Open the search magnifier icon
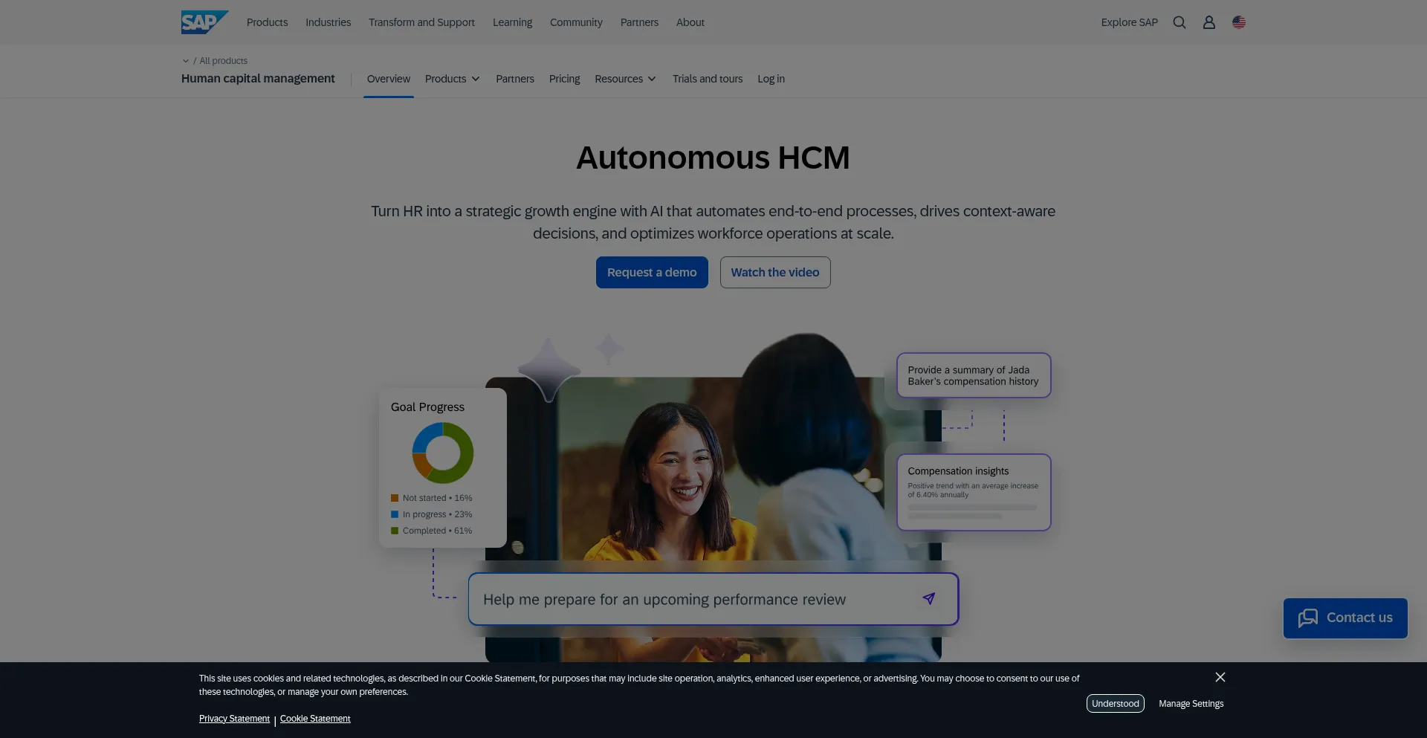The width and height of the screenshot is (1427, 738). point(1180,22)
